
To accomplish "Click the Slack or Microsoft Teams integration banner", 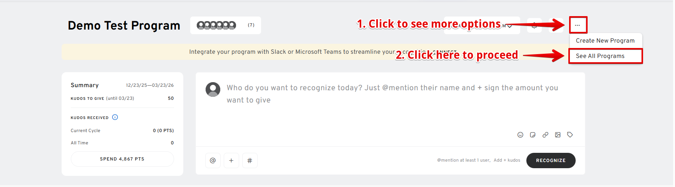I will pyautogui.click(x=291, y=52).
